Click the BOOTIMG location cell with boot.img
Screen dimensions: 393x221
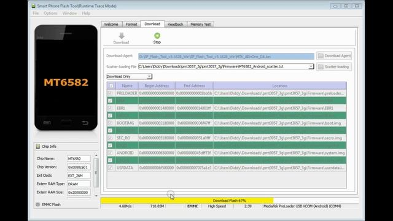click(280, 123)
